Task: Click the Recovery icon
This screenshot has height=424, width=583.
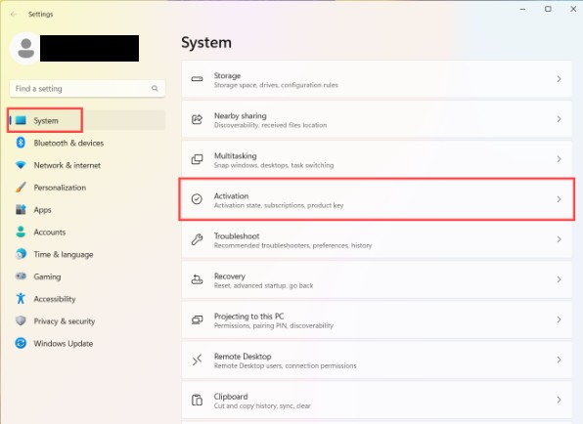Action: (197, 279)
